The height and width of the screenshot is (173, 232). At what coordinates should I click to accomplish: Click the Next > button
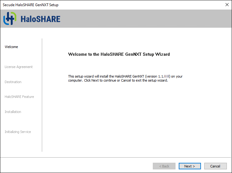190,166
